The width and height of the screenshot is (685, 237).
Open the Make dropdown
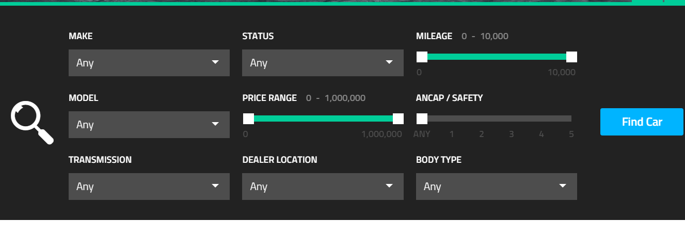[x=149, y=63]
